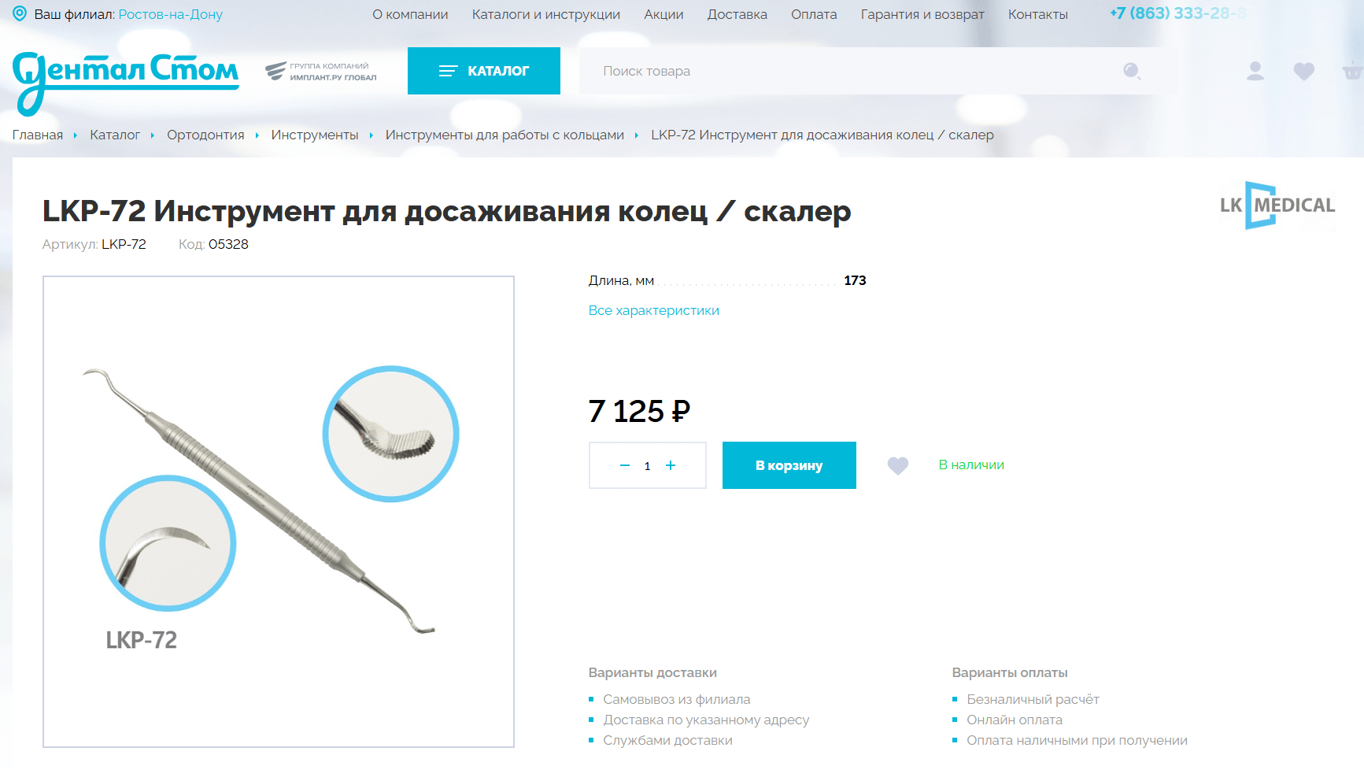Go to Ортодонтия breadcrumb
Image resolution: width=1364 pixels, height=781 pixels.
pos(205,135)
